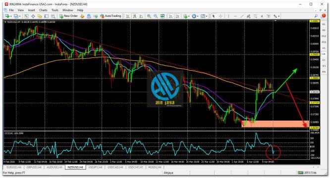The width and height of the screenshot is (330, 178).
Task: Select the trendline drawing tool
Action: pos(242,16)
